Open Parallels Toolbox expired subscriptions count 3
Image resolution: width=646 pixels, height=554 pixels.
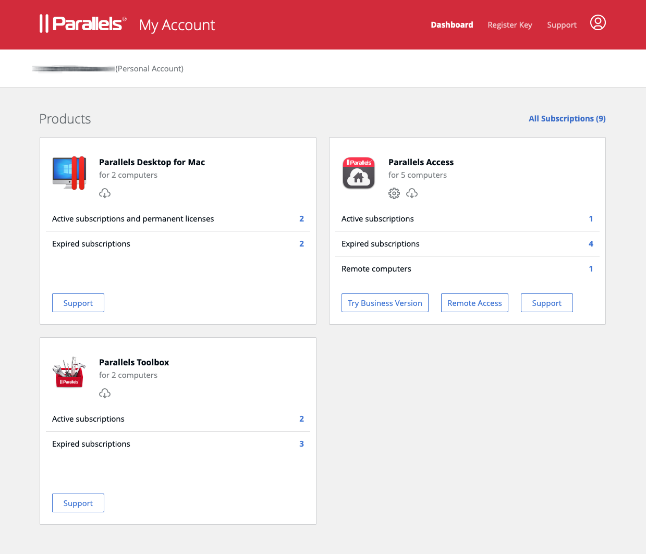[301, 444]
